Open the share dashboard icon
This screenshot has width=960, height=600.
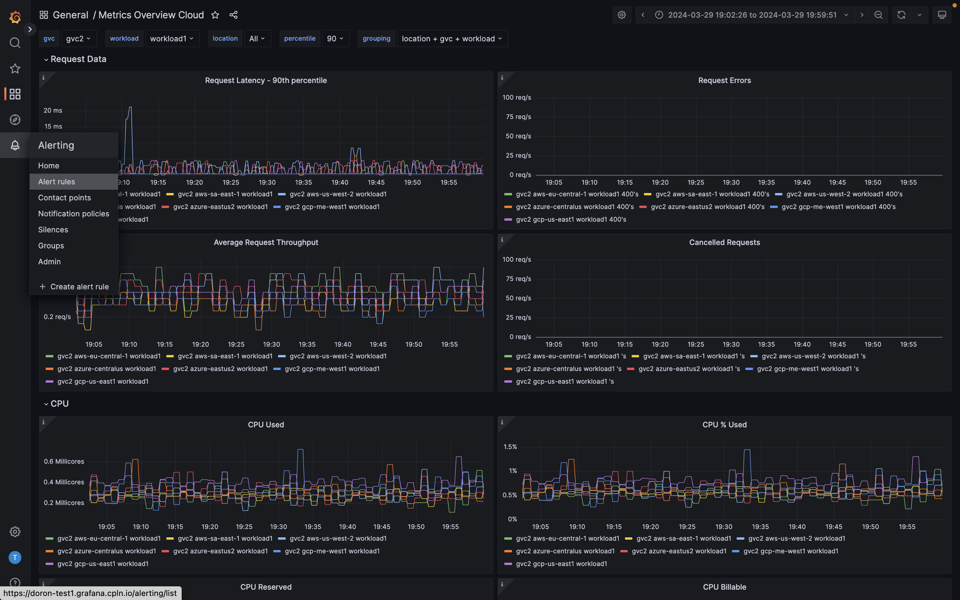233,15
